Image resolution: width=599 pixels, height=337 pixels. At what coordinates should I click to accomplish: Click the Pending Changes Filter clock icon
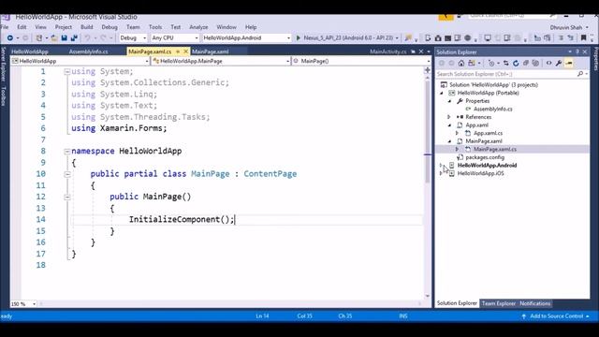tap(491, 63)
